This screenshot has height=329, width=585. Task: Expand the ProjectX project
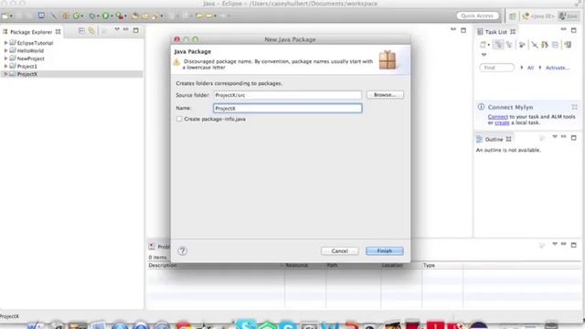coord(5,74)
